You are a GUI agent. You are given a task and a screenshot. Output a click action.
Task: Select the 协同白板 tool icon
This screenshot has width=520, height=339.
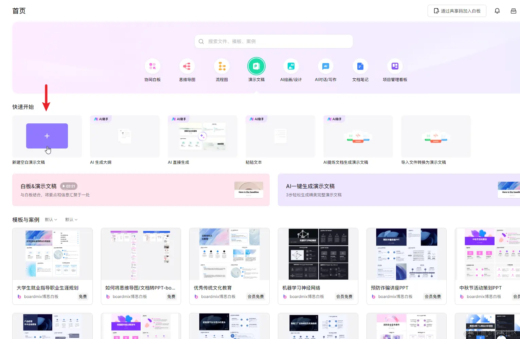coord(153,66)
